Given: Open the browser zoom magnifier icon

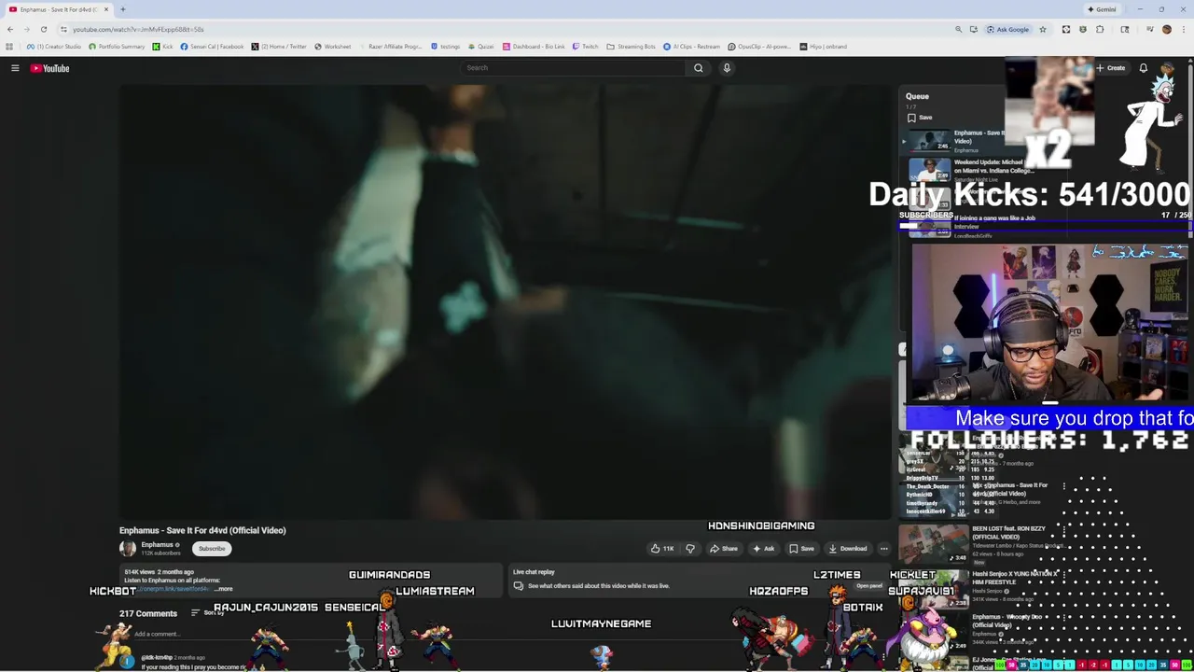Looking at the screenshot, I should tap(958, 29).
